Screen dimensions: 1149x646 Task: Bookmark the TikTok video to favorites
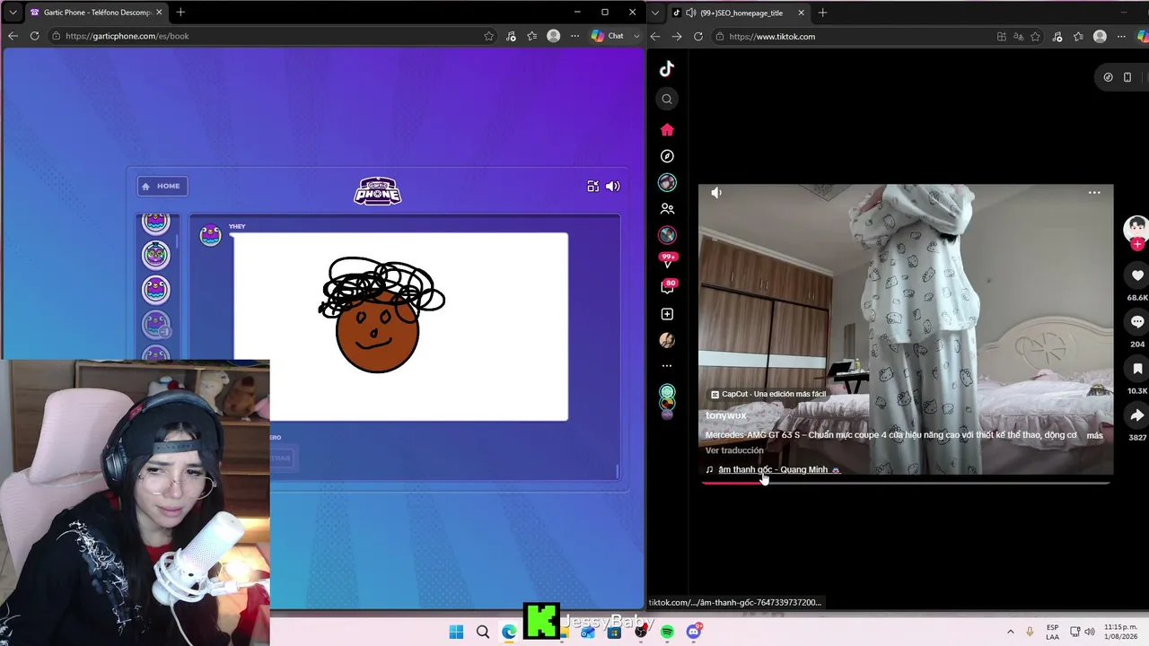pyautogui.click(x=1137, y=369)
